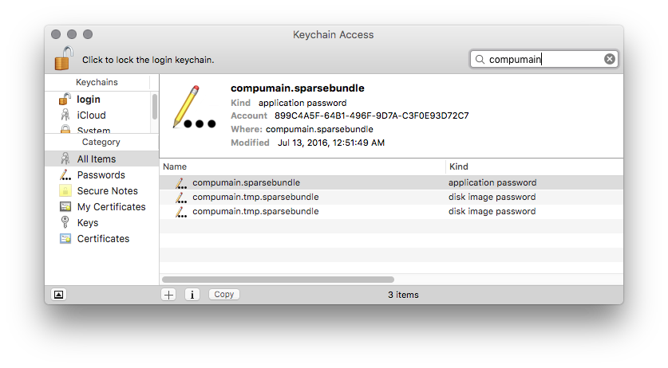Open the Passwords category
The height and width of the screenshot is (368, 668).
point(101,175)
